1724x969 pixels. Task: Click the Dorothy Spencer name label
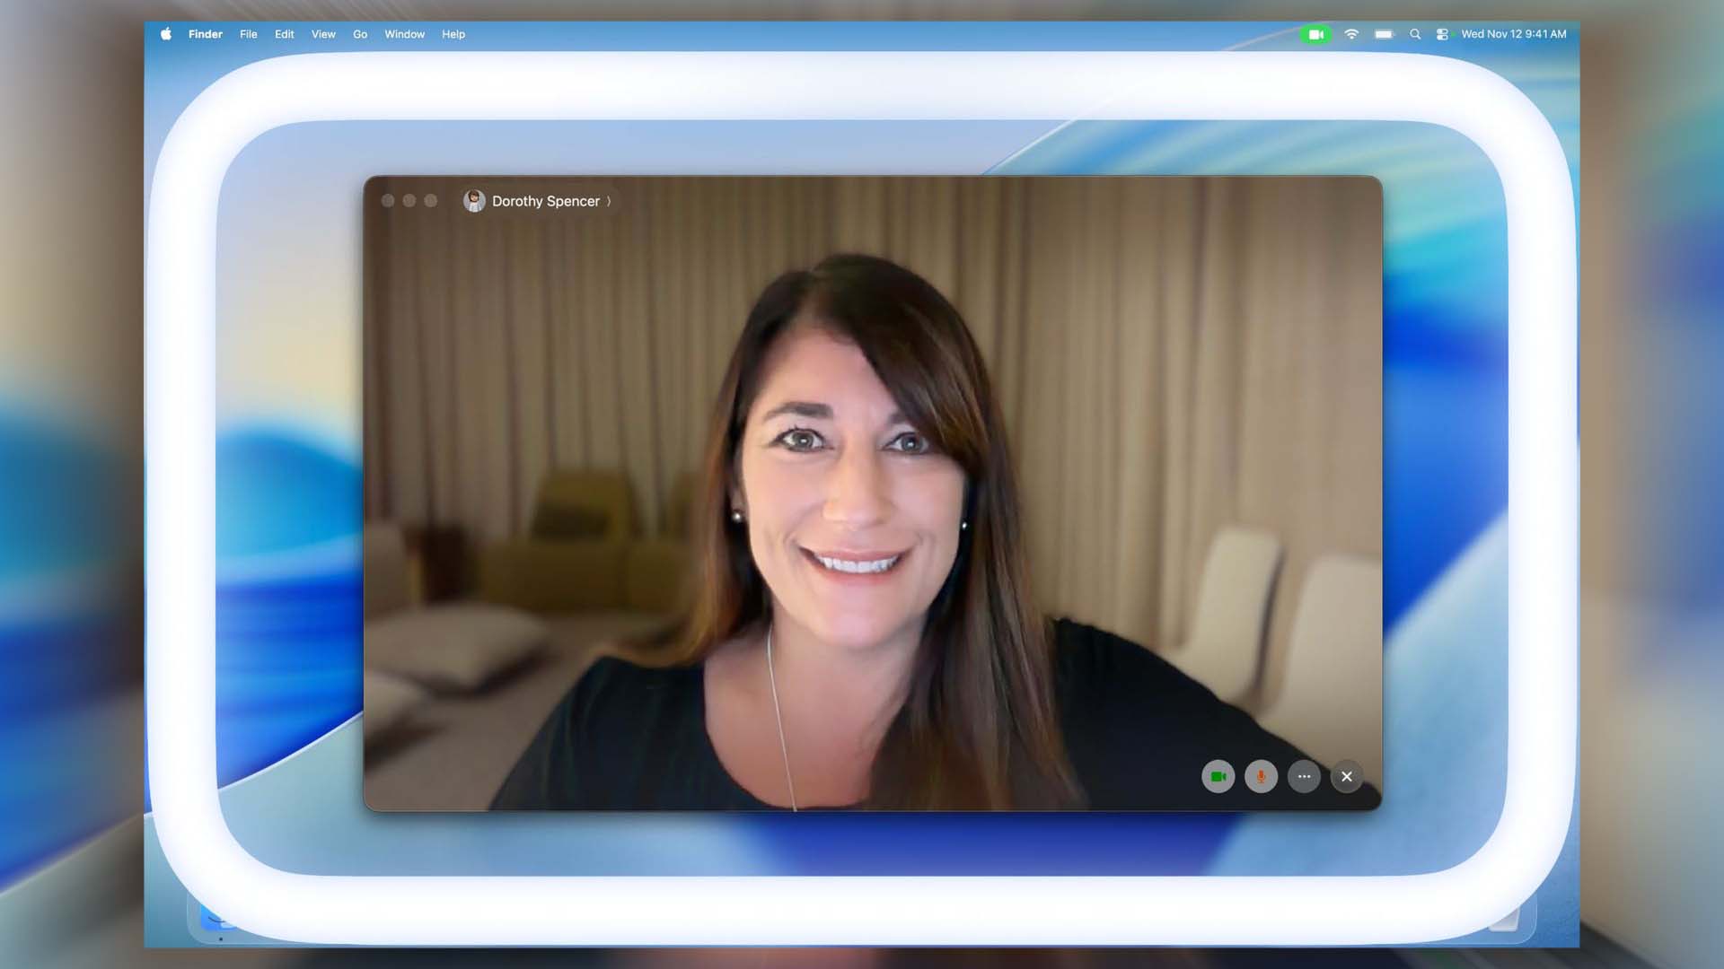click(545, 201)
